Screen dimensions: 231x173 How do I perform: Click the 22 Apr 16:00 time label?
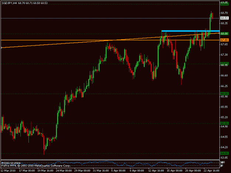(211, 170)
